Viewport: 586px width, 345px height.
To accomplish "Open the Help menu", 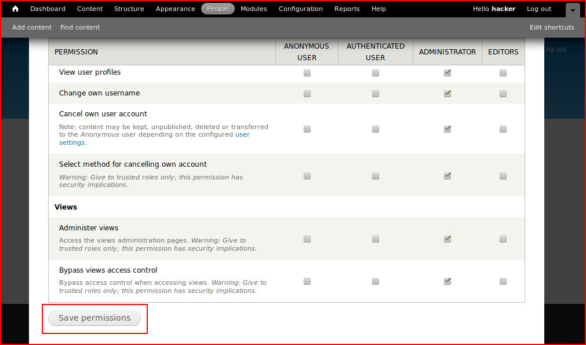I will (x=378, y=9).
